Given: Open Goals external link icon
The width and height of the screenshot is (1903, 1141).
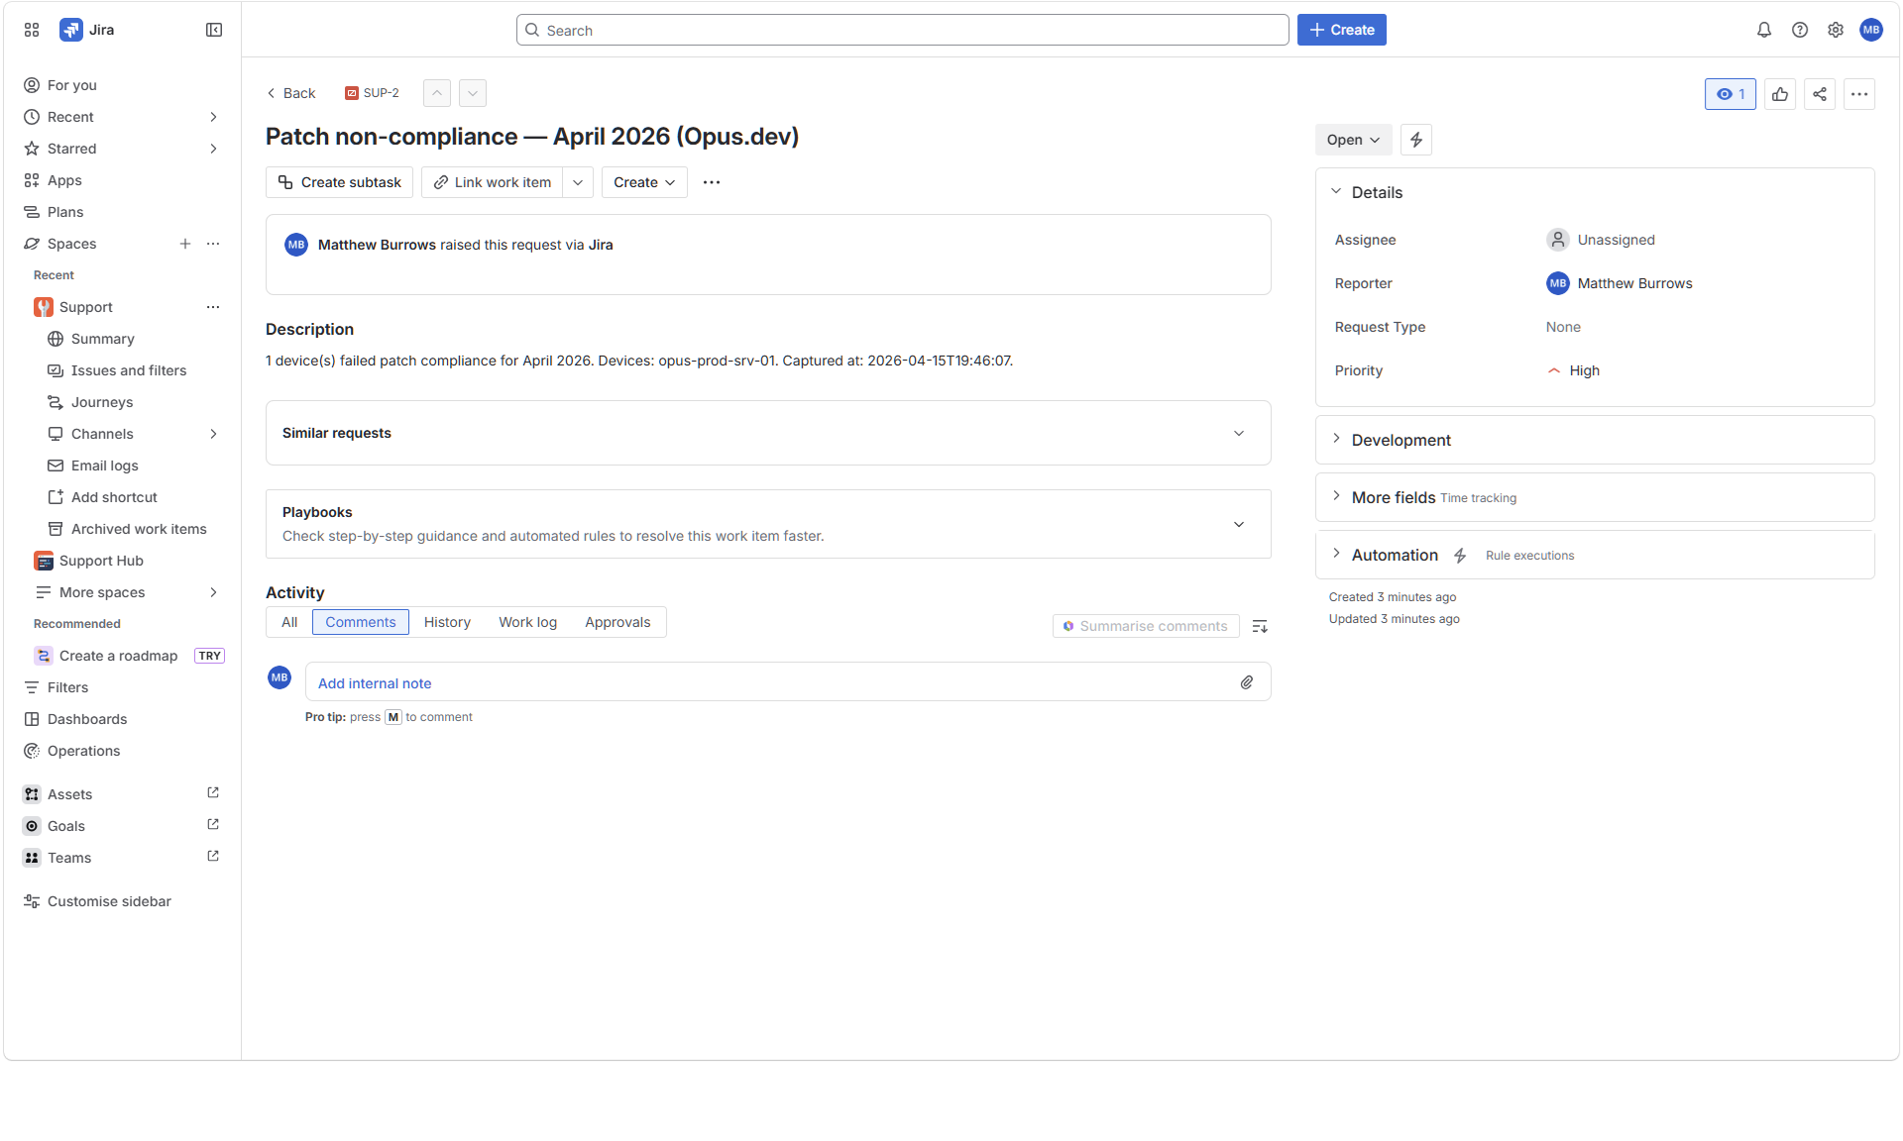Looking at the screenshot, I should 213,825.
